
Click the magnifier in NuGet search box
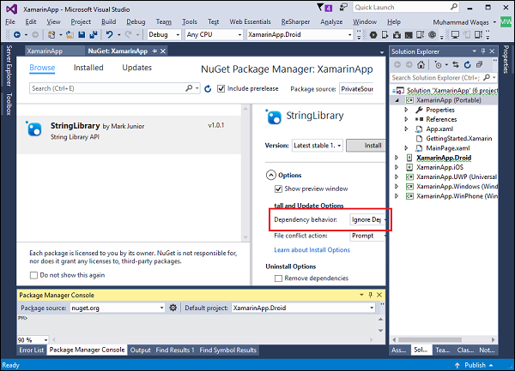pyautogui.click(x=189, y=88)
